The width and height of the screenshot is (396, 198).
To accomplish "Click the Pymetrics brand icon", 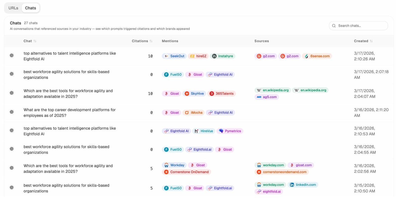I will pyautogui.click(x=221, y=131).
